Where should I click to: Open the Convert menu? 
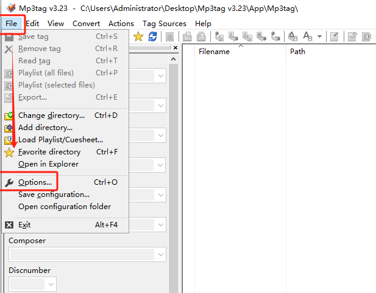pyautogui.click(x=86, y=24)
